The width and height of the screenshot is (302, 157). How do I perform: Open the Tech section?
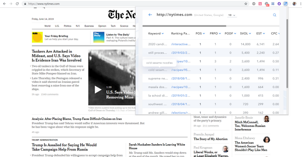click(x=113, y=26)
